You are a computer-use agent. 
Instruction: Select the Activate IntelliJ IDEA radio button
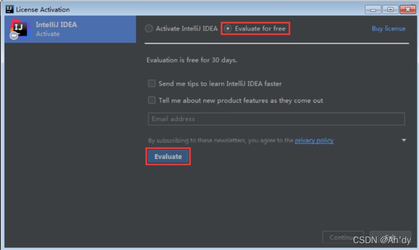point(149,29)
